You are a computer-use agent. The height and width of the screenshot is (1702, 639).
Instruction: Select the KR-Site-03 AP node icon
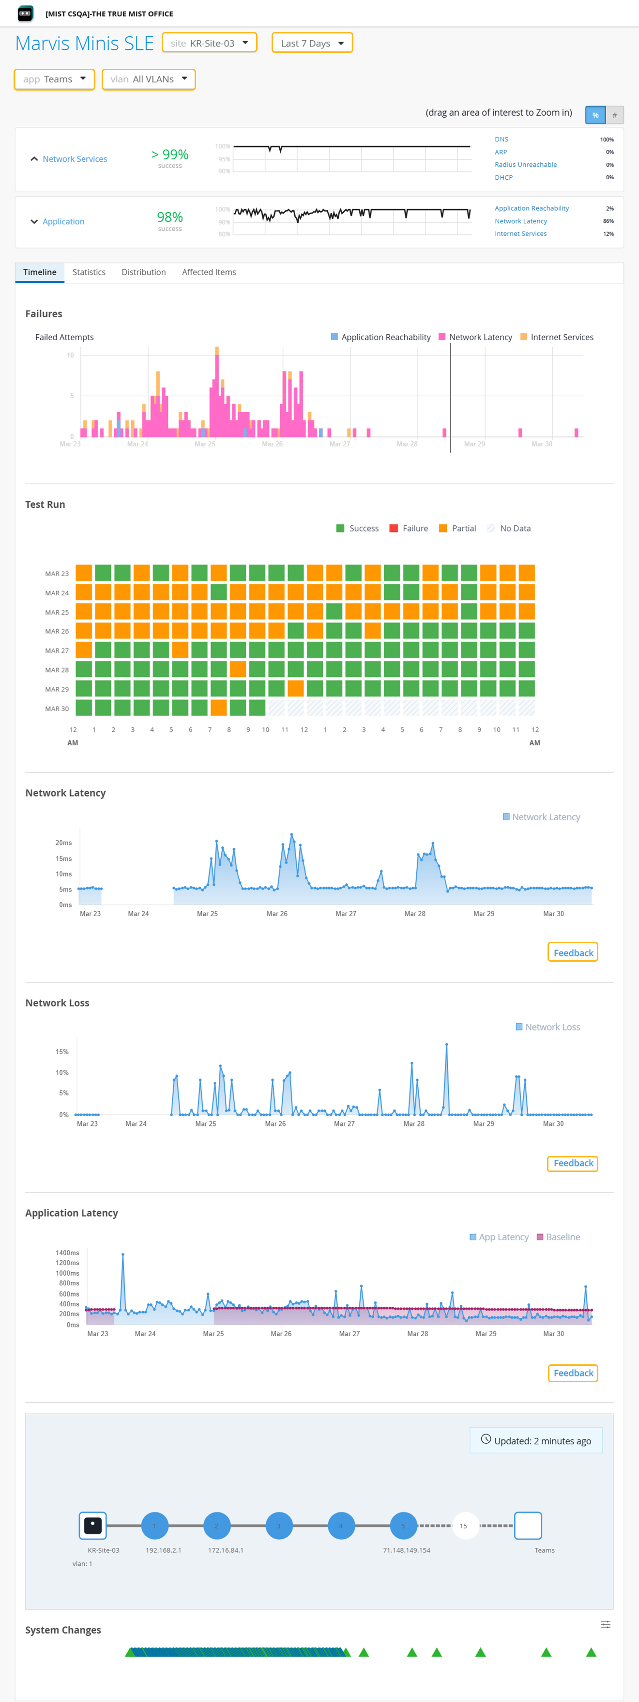[x=92, y=1526]
